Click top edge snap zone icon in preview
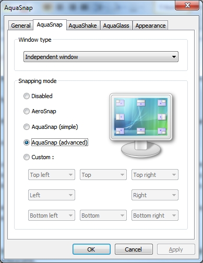 pyautogui.click(x=141, y=103)
